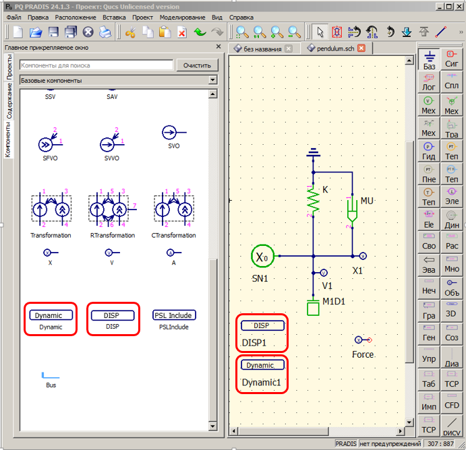This screenshot has height=450, width=466.
Task: Open the Проекты side tab
Action: coord(9,67)
